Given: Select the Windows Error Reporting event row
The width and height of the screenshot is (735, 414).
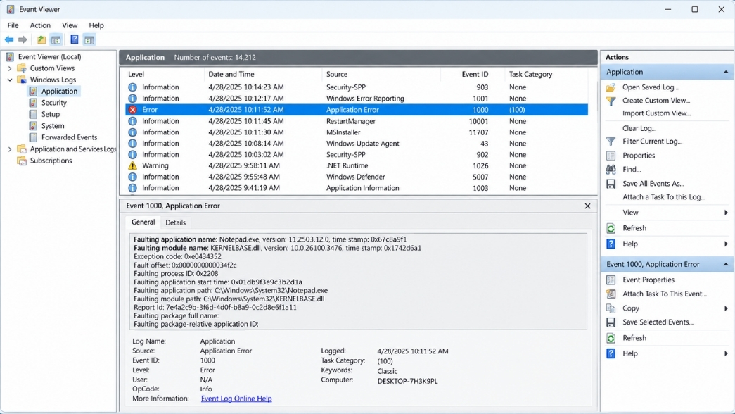Looking at the screenshot, I should coord(357,99).
